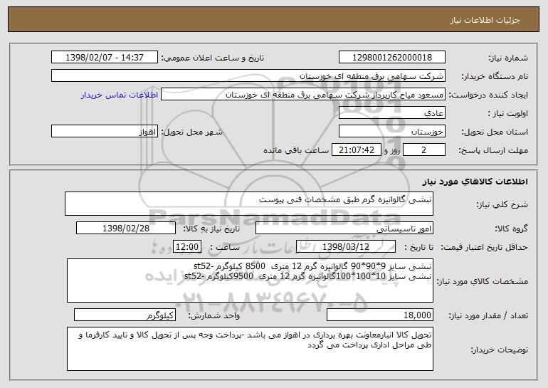Image resolution: width=548 pixels, height=388 pixels.
Task: Click the label اولویت نیاز
Action: tap(508, 114)
